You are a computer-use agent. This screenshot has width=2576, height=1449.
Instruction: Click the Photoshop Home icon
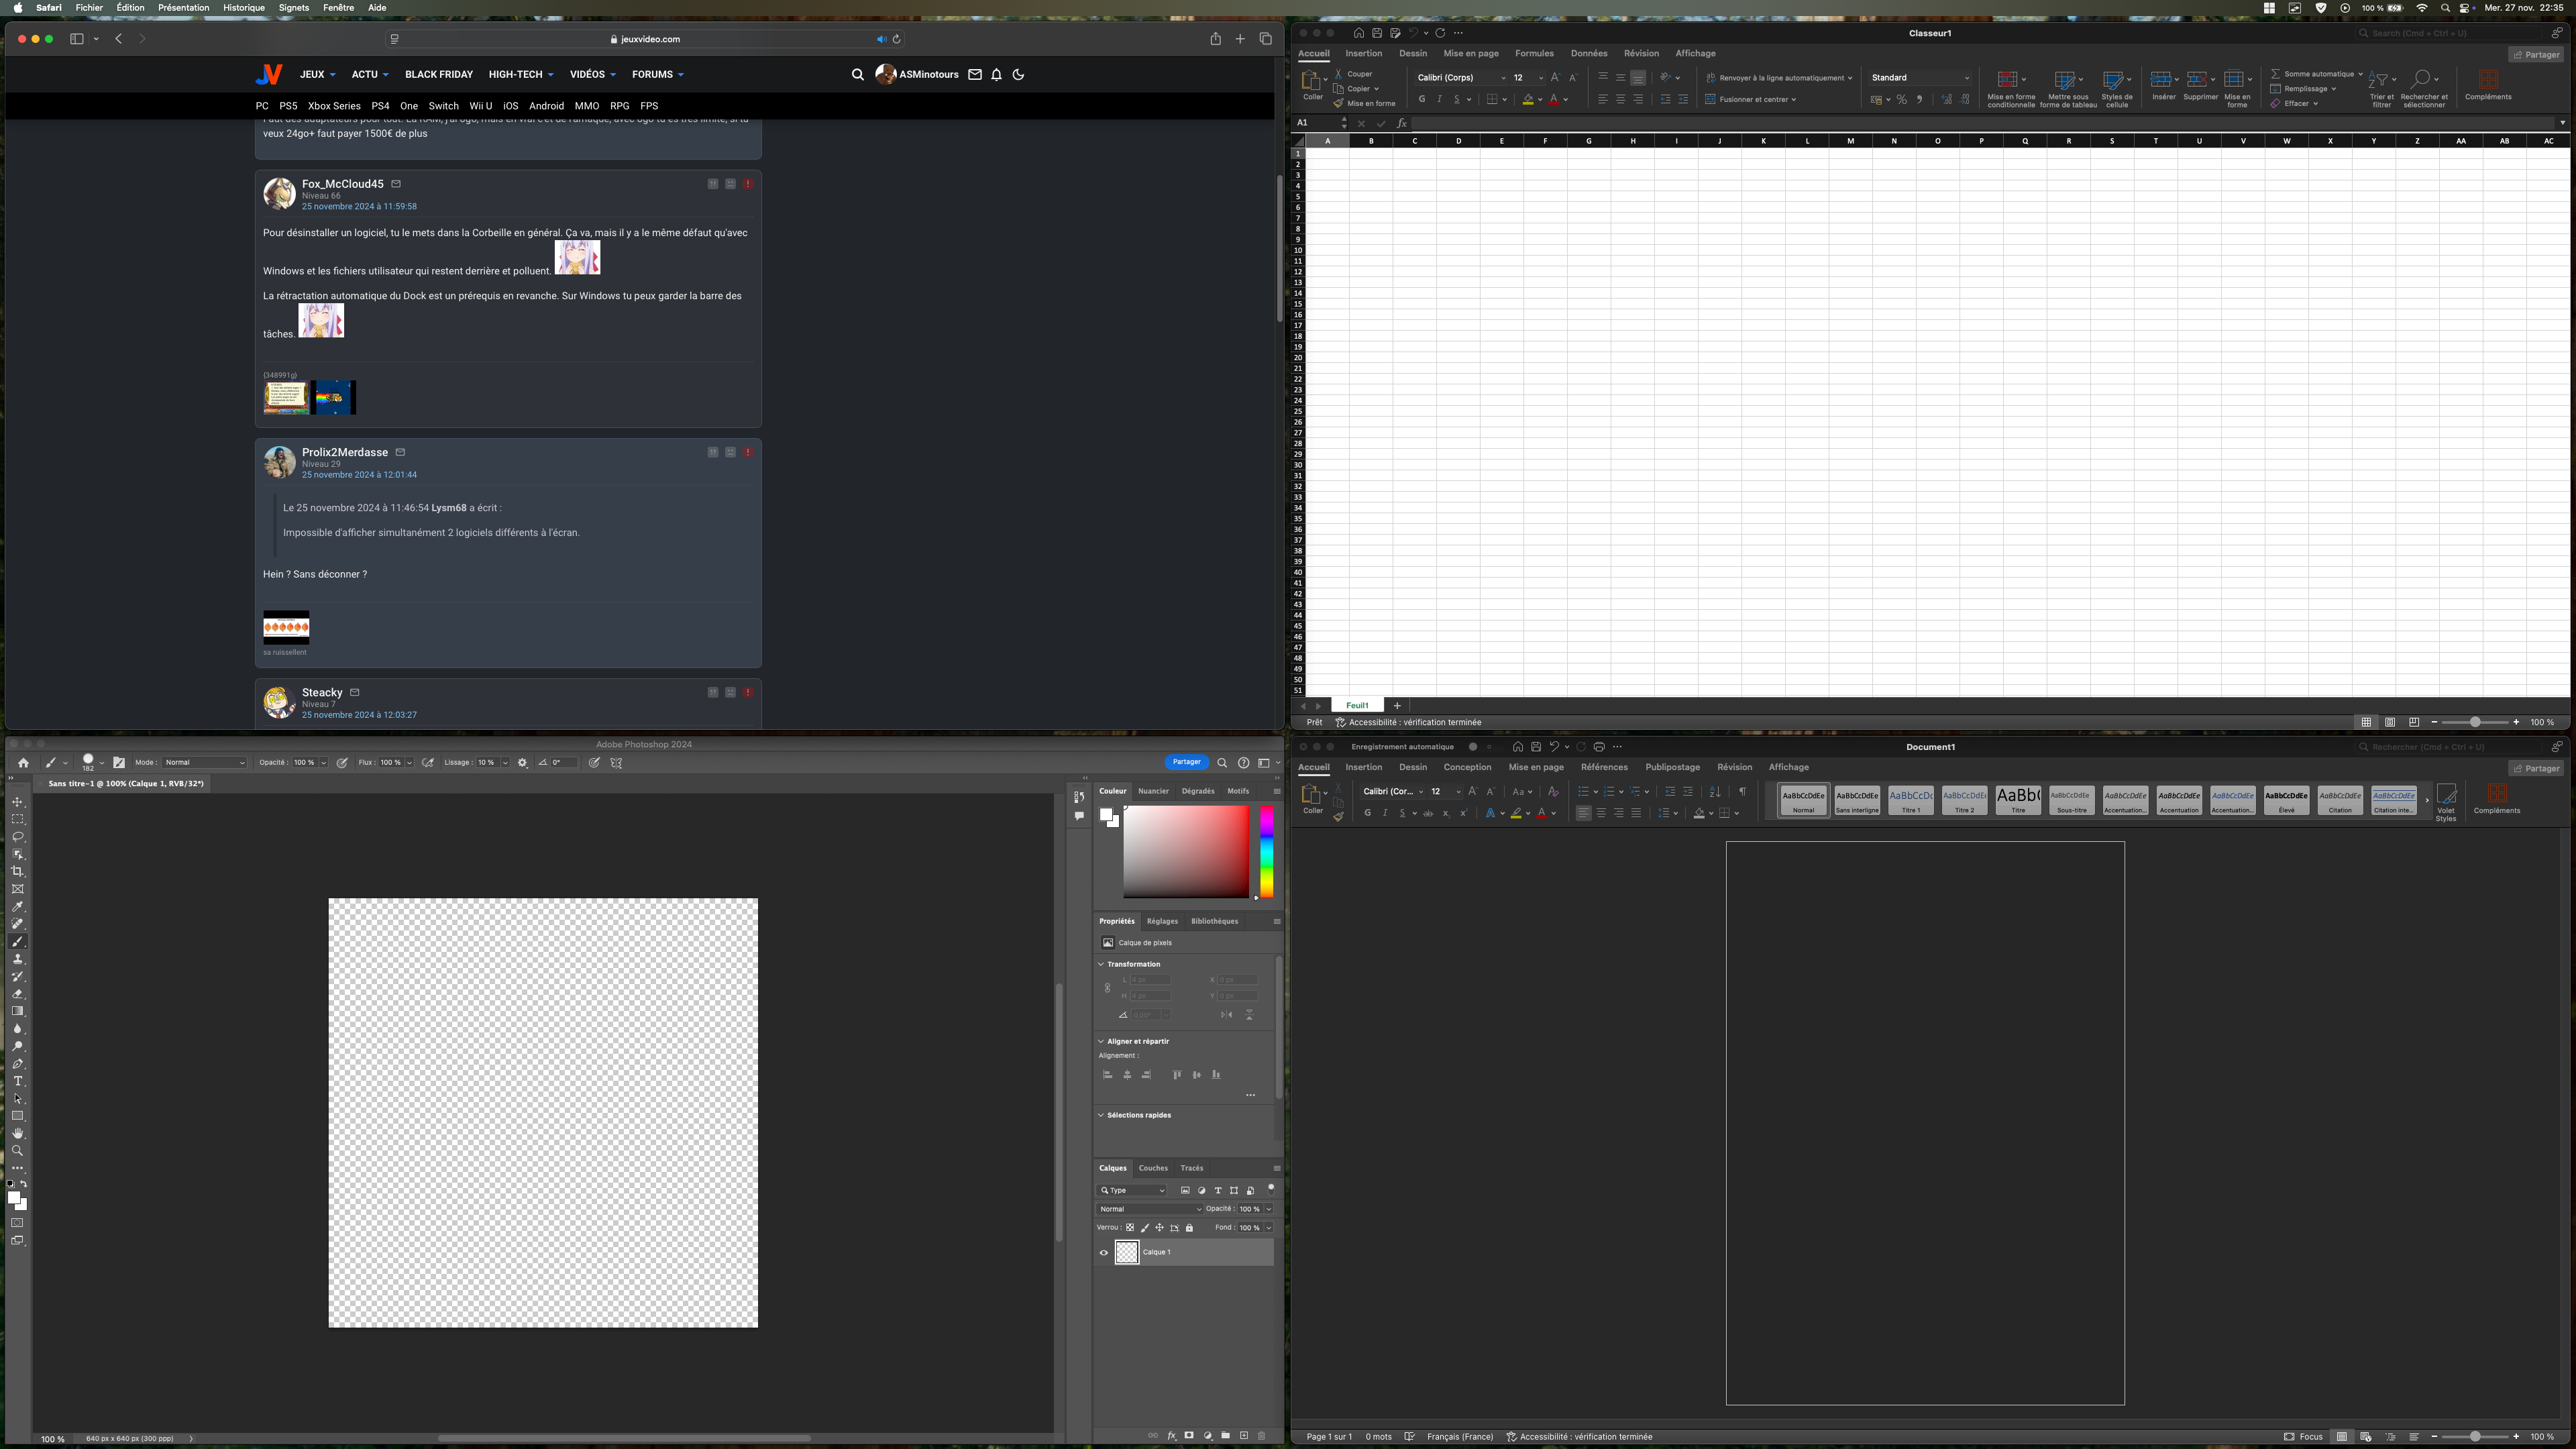tap(23, 763)
